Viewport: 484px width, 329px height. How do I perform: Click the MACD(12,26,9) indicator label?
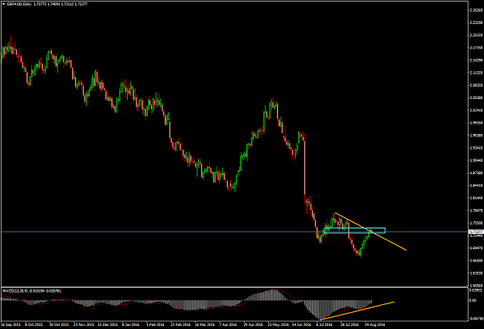[x=15, y=291]
